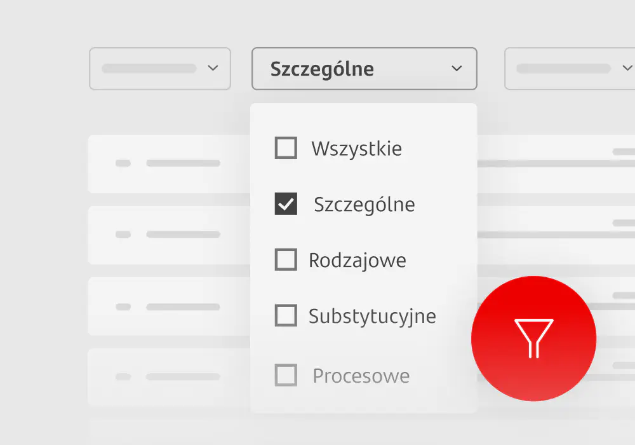This screenshot has height=445, width=635.
Task: Pick the Substytucyjne option text
Action: (372, 316)
